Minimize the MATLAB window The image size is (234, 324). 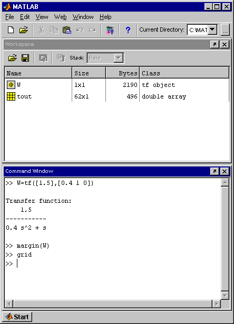(x=208, y=7)
